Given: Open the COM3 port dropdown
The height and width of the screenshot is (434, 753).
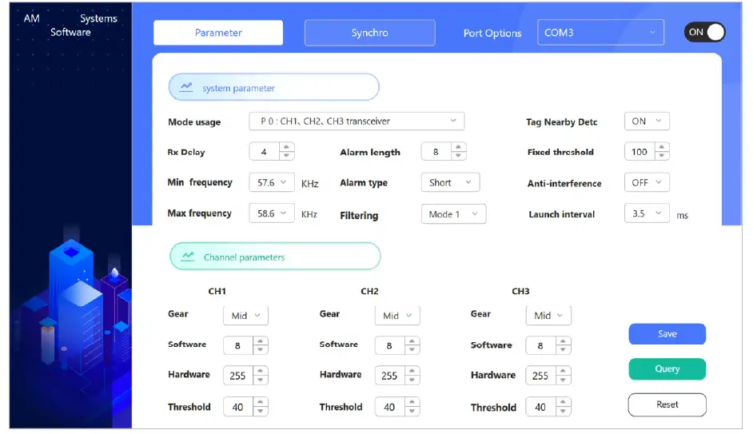Looking at the screenshot, I should pos(600,33).
